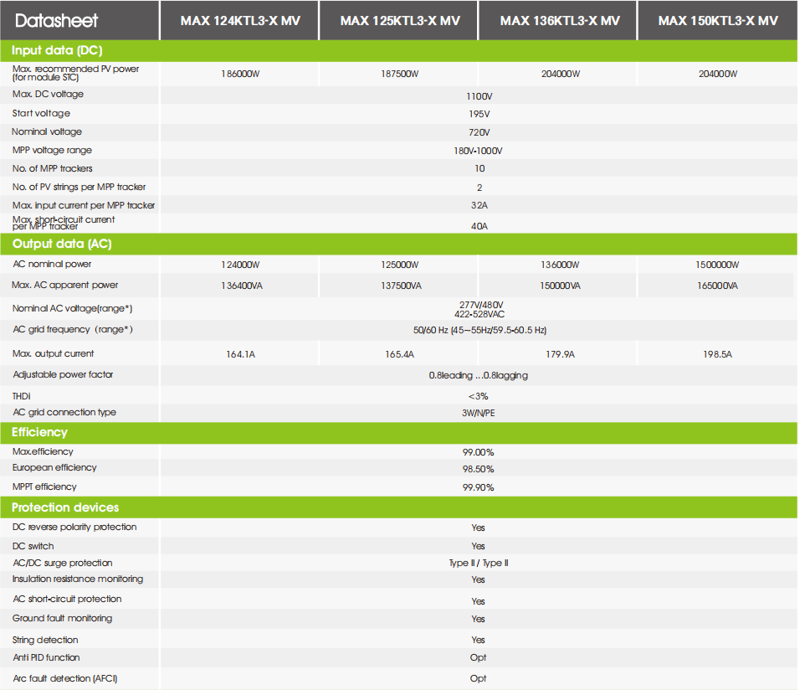The image size is (800, 690).
Task: Click the 50/60 Hz frequency value
Action: pos(479,331)
